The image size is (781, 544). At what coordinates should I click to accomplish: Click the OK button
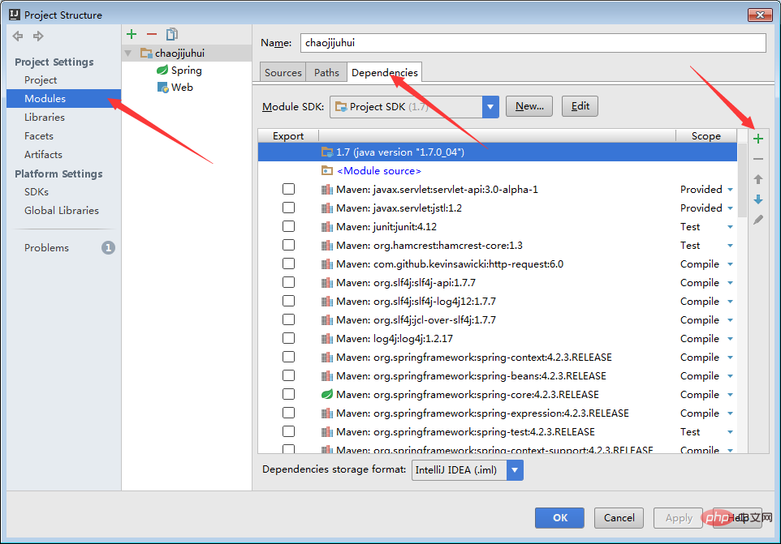tap(559, 517)
